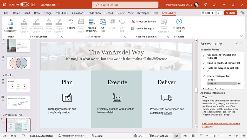Move the zoom slider handle
The height and width of the screenshot is (139, 247).
215,136
